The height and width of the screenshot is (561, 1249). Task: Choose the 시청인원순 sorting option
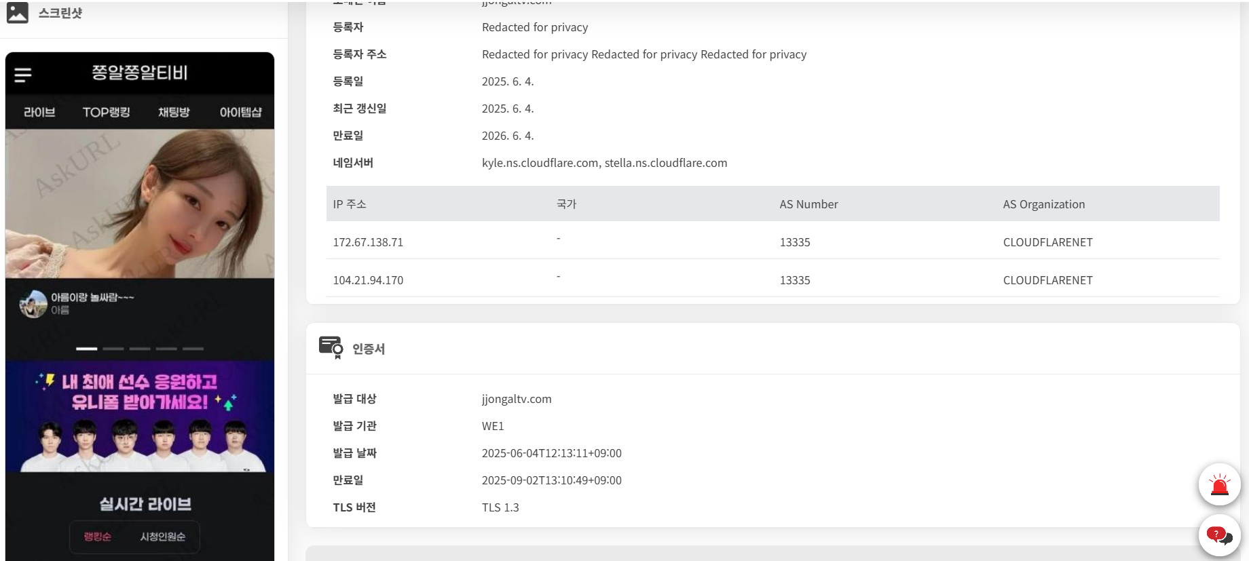click(162, 537)
